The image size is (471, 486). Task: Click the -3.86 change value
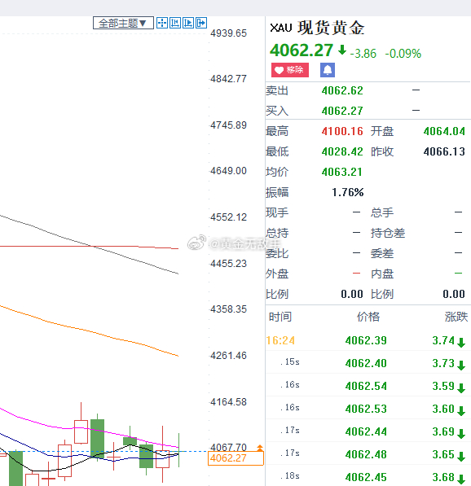[363, 54]
